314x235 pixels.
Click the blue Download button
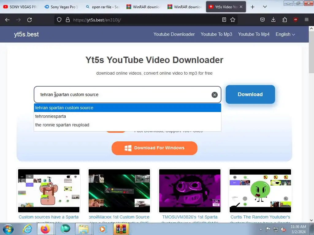[x=250, y=94]
